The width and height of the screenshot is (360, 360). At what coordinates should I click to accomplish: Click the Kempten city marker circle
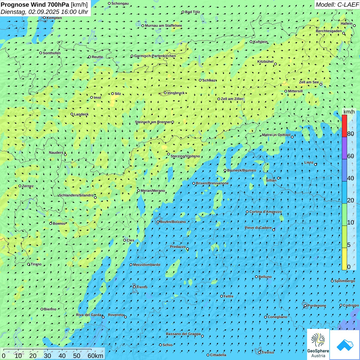44,18
